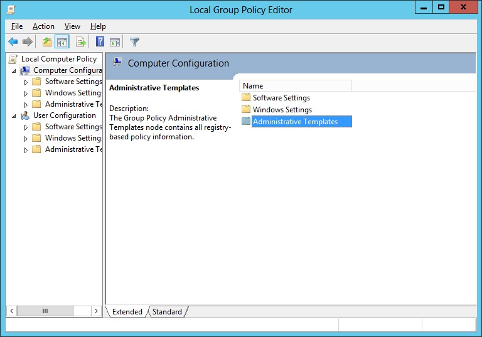Close the Local Group Policy Editor window
Screen dimensions: 482x337
[463, 7]
